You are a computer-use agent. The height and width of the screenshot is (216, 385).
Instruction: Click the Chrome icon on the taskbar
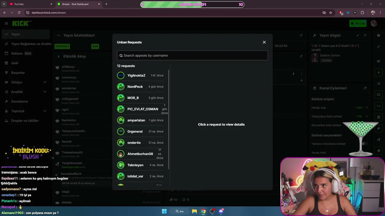point(203,211)
